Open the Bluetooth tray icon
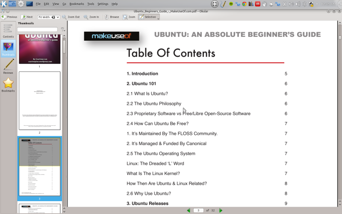 pos(304,4)
